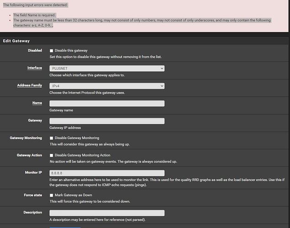Click the blue button below the Description field
The width and height of the screenshot is (290, 228).
[x=65, y=227]
